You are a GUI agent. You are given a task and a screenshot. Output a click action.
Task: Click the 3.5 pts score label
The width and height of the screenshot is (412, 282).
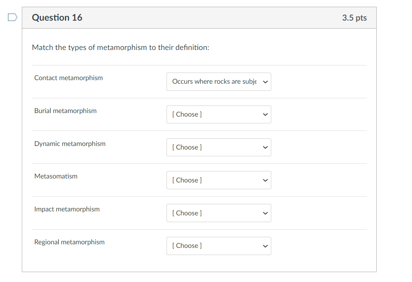354,18
